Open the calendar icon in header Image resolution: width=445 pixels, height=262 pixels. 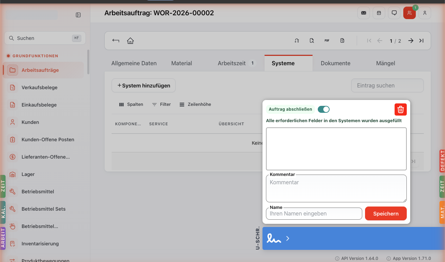(x=379, y=13)
